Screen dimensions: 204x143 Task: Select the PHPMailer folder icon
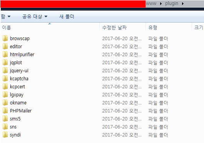click(x=5, y=110)
